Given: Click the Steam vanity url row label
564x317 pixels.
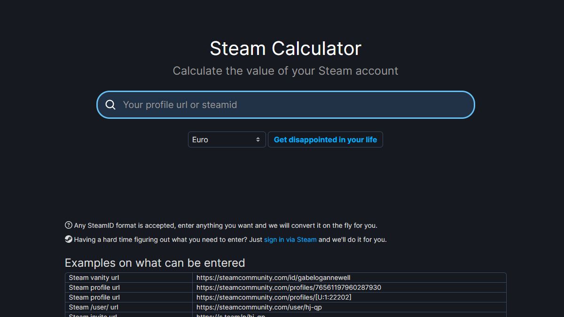Looking at the screenshot, I should click(94, 278).
